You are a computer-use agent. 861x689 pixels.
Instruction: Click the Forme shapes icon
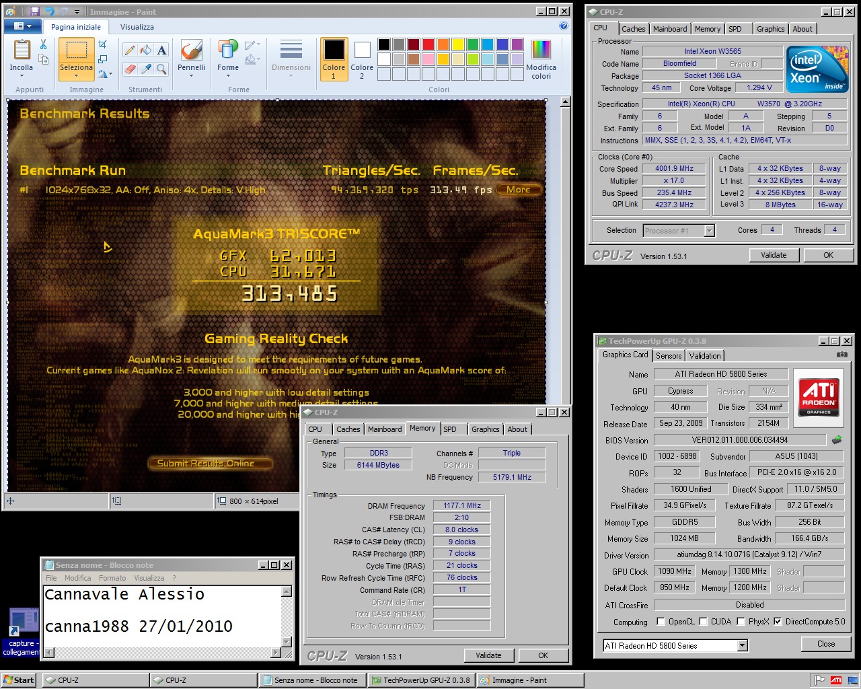(x=228, y=50)
